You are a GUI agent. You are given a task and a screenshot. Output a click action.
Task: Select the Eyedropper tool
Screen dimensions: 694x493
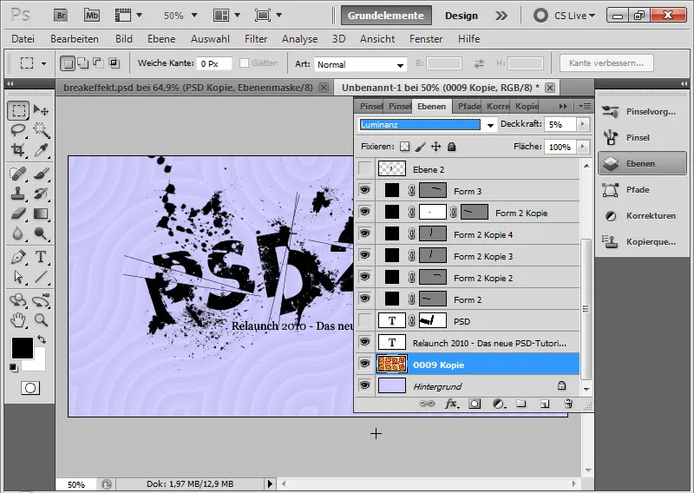[x=41, y=150]
